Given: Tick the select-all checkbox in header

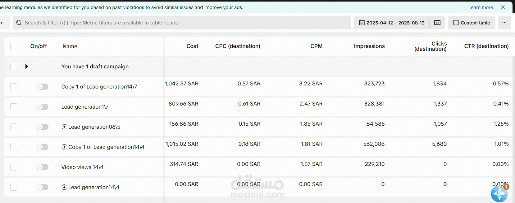Looking at the screenshot, I should click(14, 46).
